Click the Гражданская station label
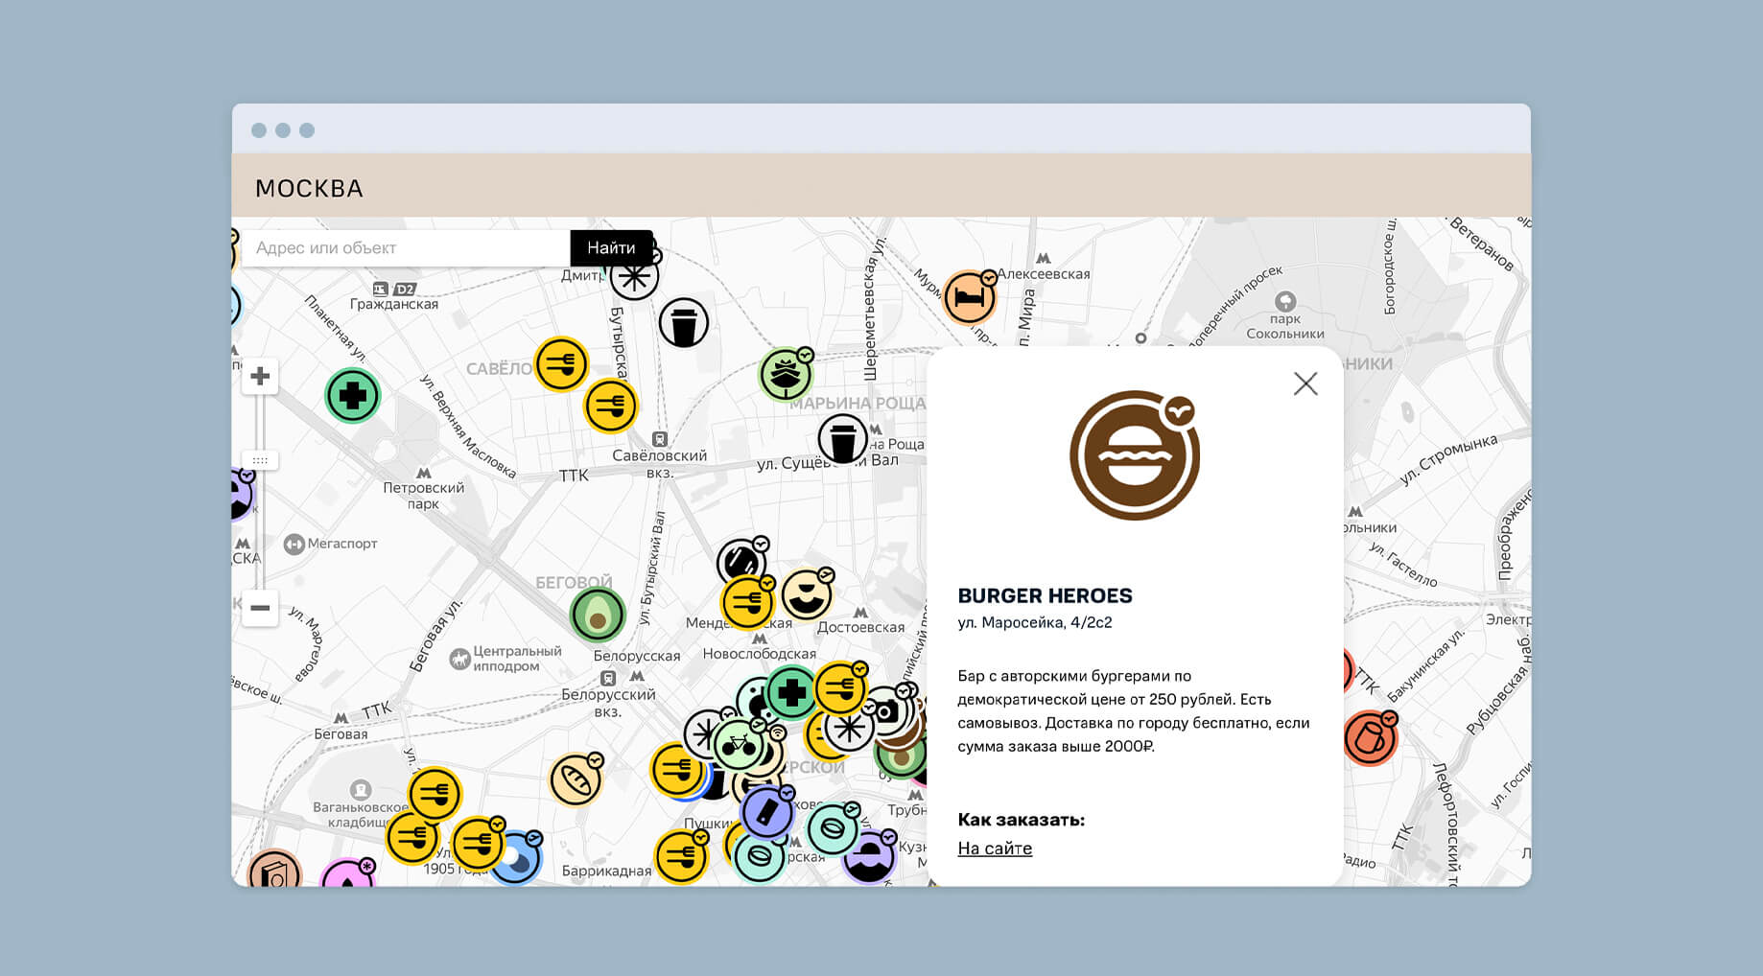 pos(394,304)
